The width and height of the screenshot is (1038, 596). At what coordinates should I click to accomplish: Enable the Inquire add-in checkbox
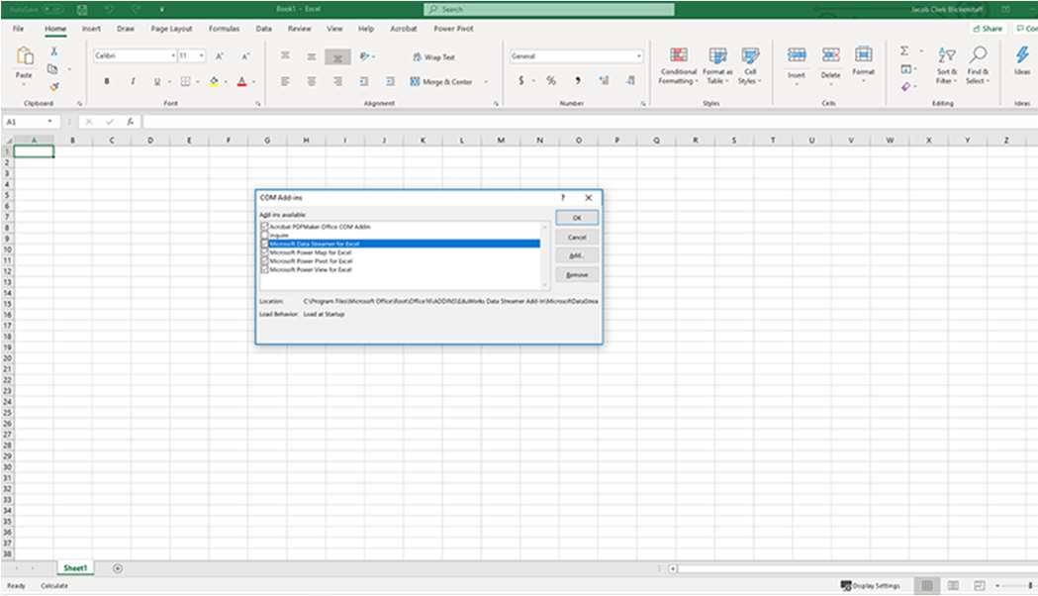[x=265, y=235]
